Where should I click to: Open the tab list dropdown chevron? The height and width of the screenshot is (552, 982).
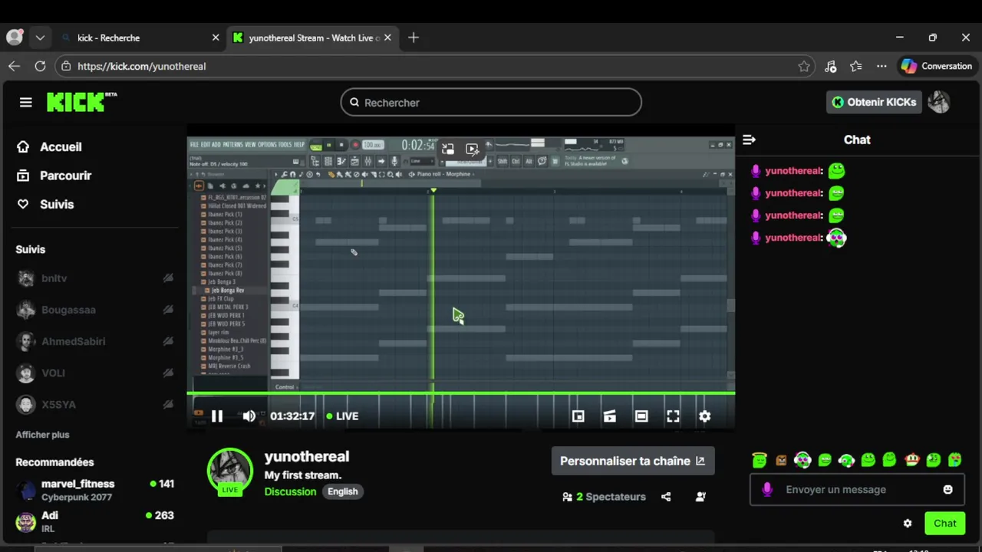(x=40, y=38)
